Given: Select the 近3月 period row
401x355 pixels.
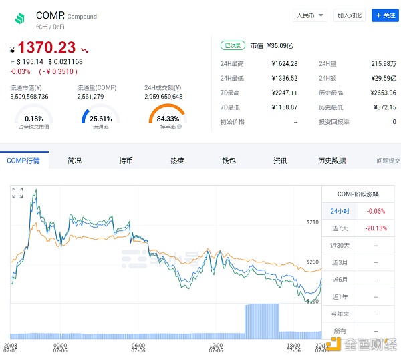Looking at the screenshot, I should pyautogui.click(x=358, y=262).
